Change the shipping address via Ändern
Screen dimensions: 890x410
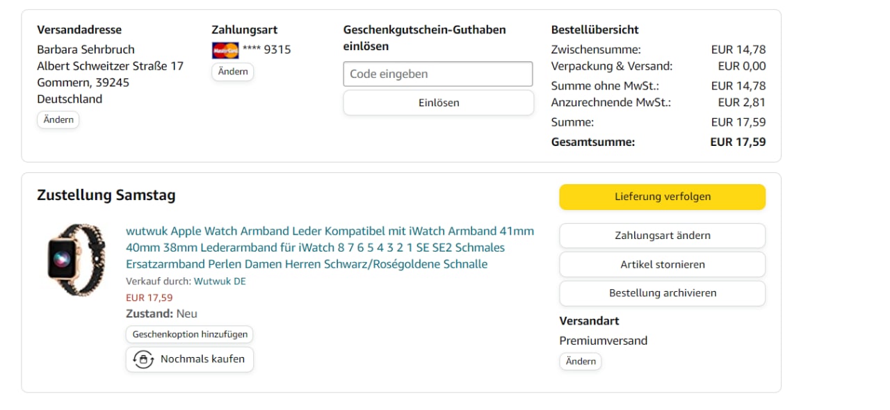(x=58, y=120)
